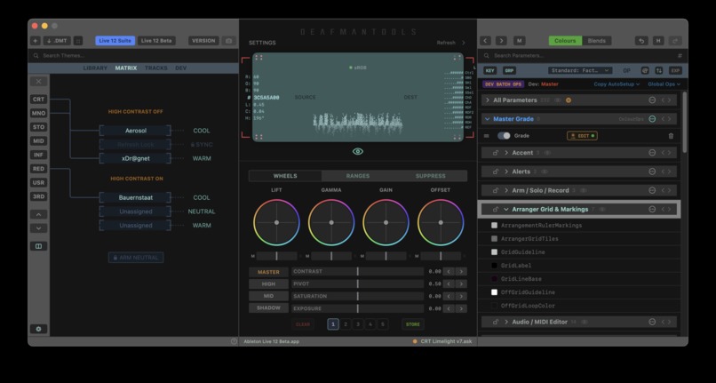Select preset slot 1
Screen dimensions: 716x383
[x=333, y=324]
